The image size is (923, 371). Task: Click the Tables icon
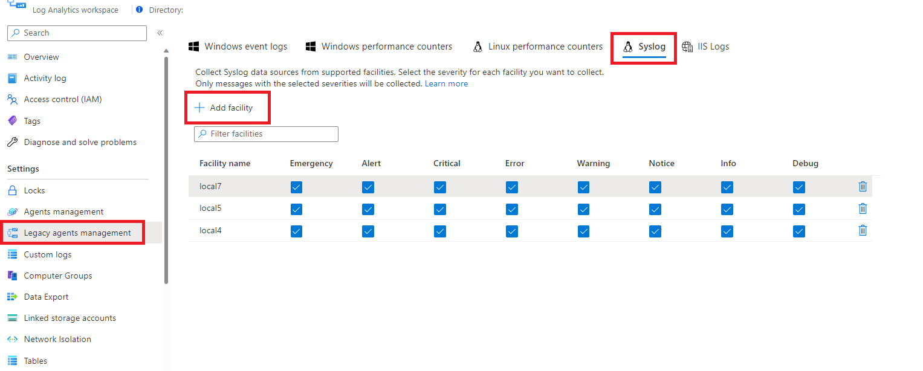click(12, 361)
